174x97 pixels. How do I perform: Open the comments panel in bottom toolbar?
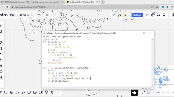click(12, 92)
